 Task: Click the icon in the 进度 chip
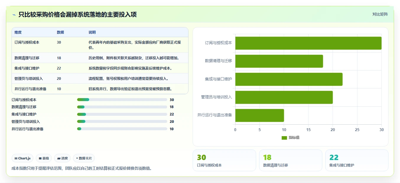point(59,158)
